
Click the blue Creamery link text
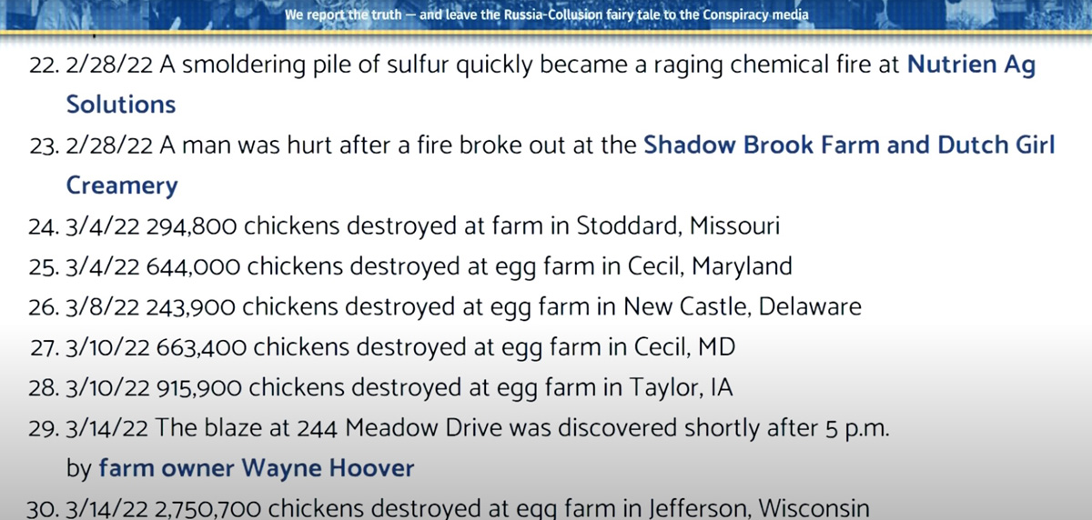(x=122, y=186)
